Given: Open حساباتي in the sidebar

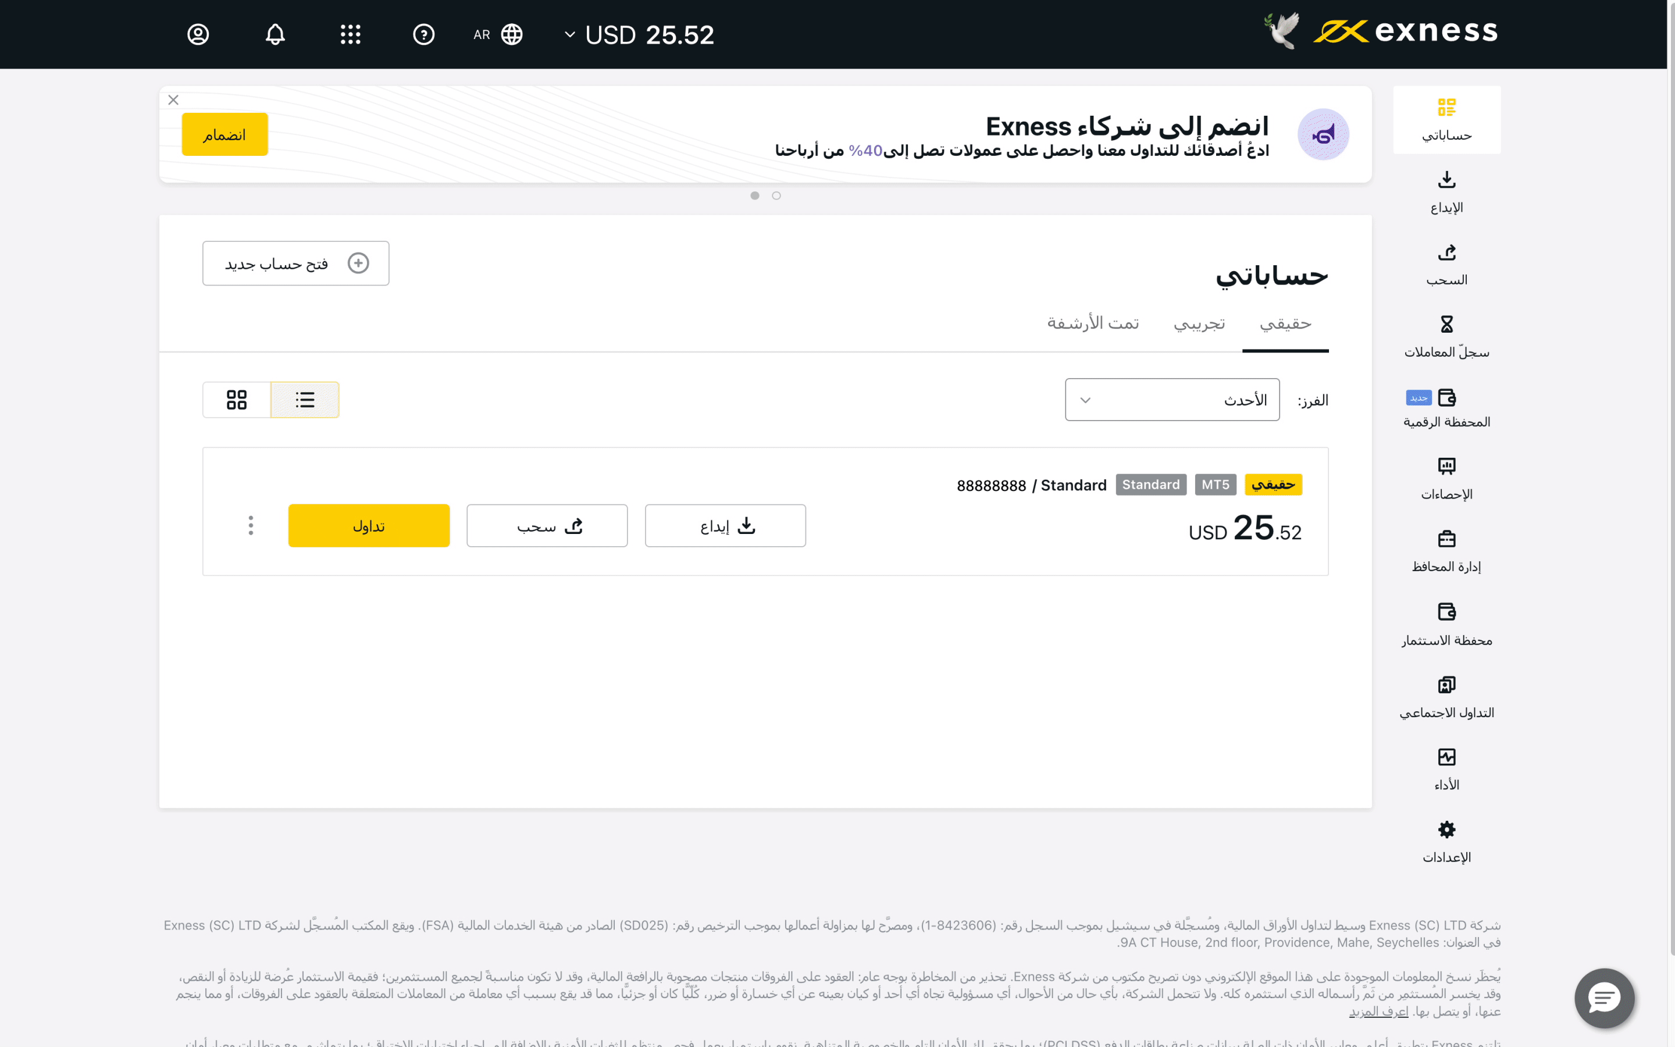Looking at the screenshot, I should 1446,120.
